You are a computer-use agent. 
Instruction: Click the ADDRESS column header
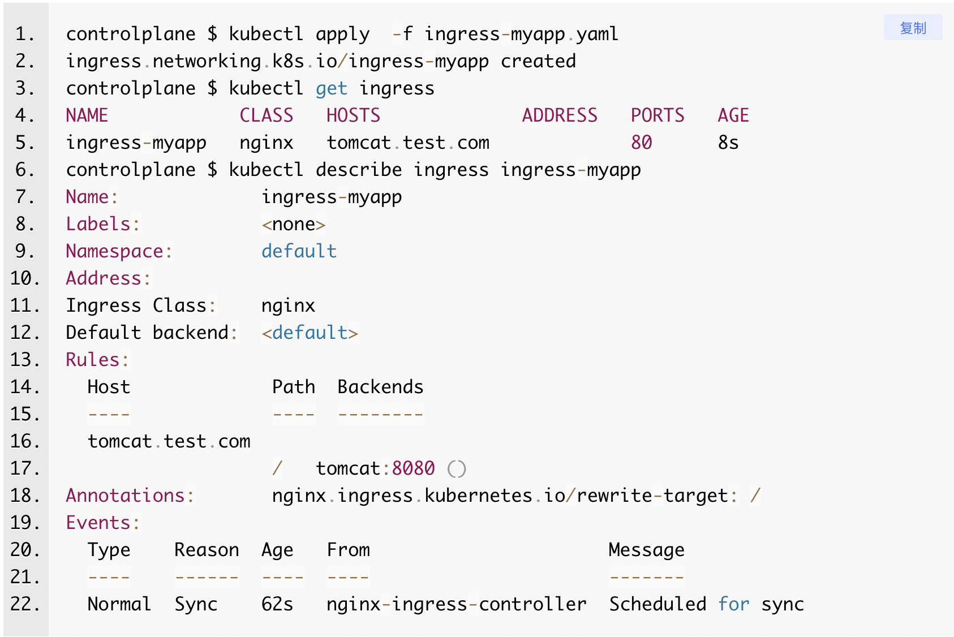[x=559, y=115]
